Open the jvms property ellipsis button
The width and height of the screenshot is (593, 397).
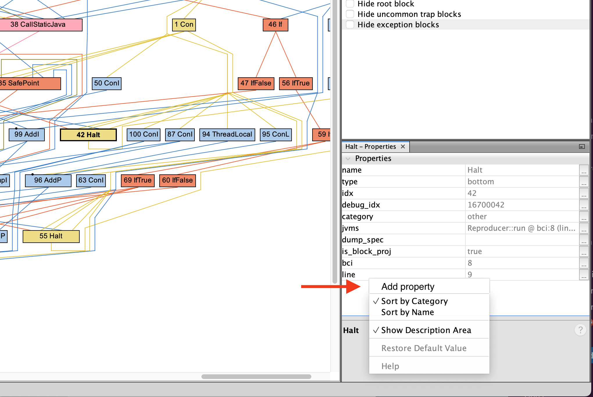click(584, 228)
